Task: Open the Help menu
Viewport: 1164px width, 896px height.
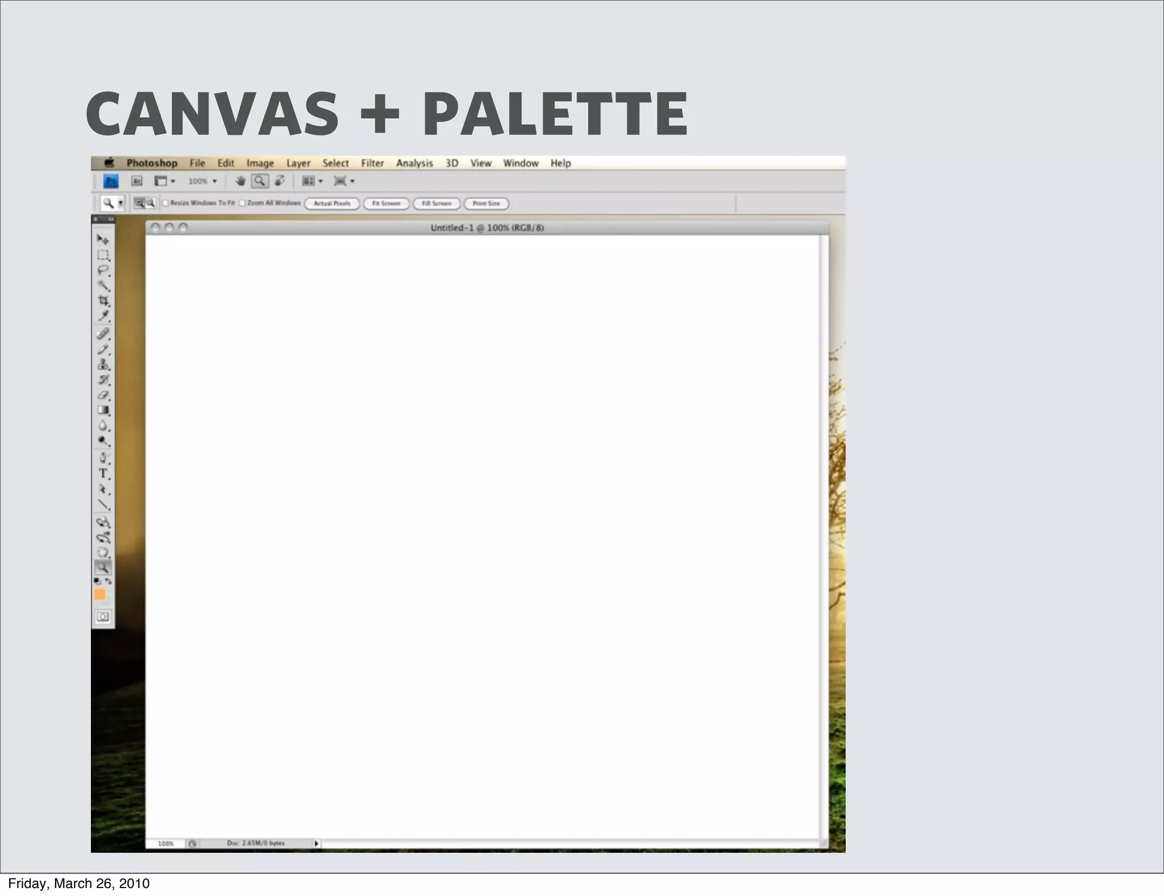Action: [560, 163]
